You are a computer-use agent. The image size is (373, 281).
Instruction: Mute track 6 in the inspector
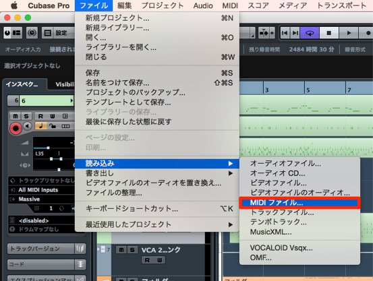click(16, 117)
